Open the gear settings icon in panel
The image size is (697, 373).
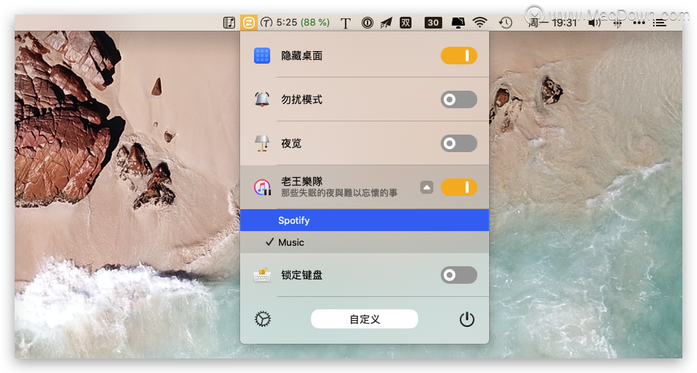(x=263, y=320)
